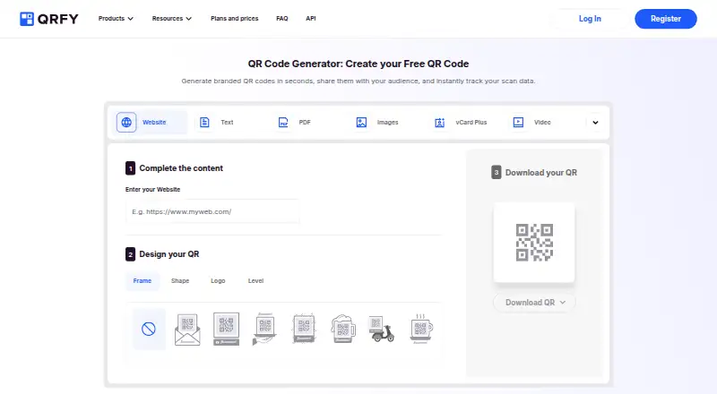The width and height of the screenshot is (717, 394).
Task: Choose the Text document icon
Action: pos(204,123)
